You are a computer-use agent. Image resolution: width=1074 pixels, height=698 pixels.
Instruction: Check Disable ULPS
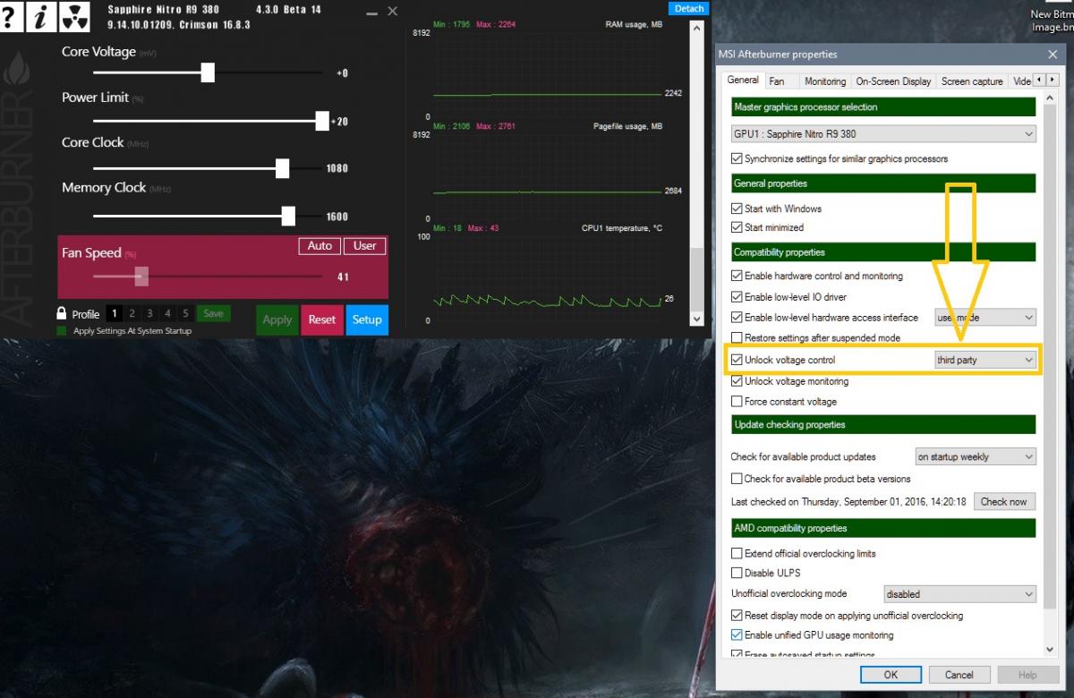[737, 573]
